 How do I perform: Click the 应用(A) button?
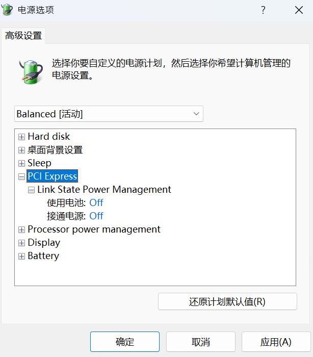tap(276, 342)
